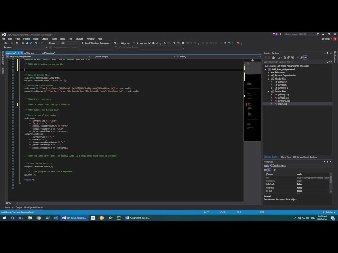
Task: Open the Build menu
Action: [35, 38]
